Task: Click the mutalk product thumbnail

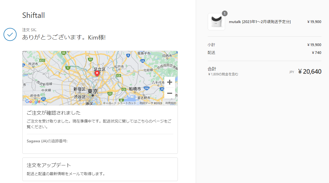Action: [216, 22]
